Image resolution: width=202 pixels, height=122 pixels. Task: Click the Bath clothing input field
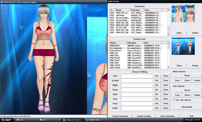coord(136,94)
